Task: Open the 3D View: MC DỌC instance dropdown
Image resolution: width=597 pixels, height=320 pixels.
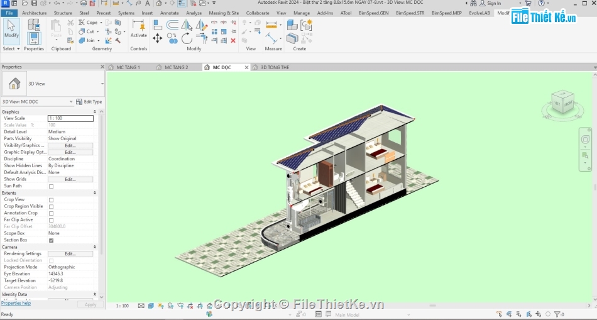Action: (x=71, y=102)
